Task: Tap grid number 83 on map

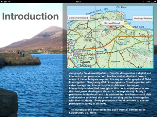Action: (x=106, y=9)
